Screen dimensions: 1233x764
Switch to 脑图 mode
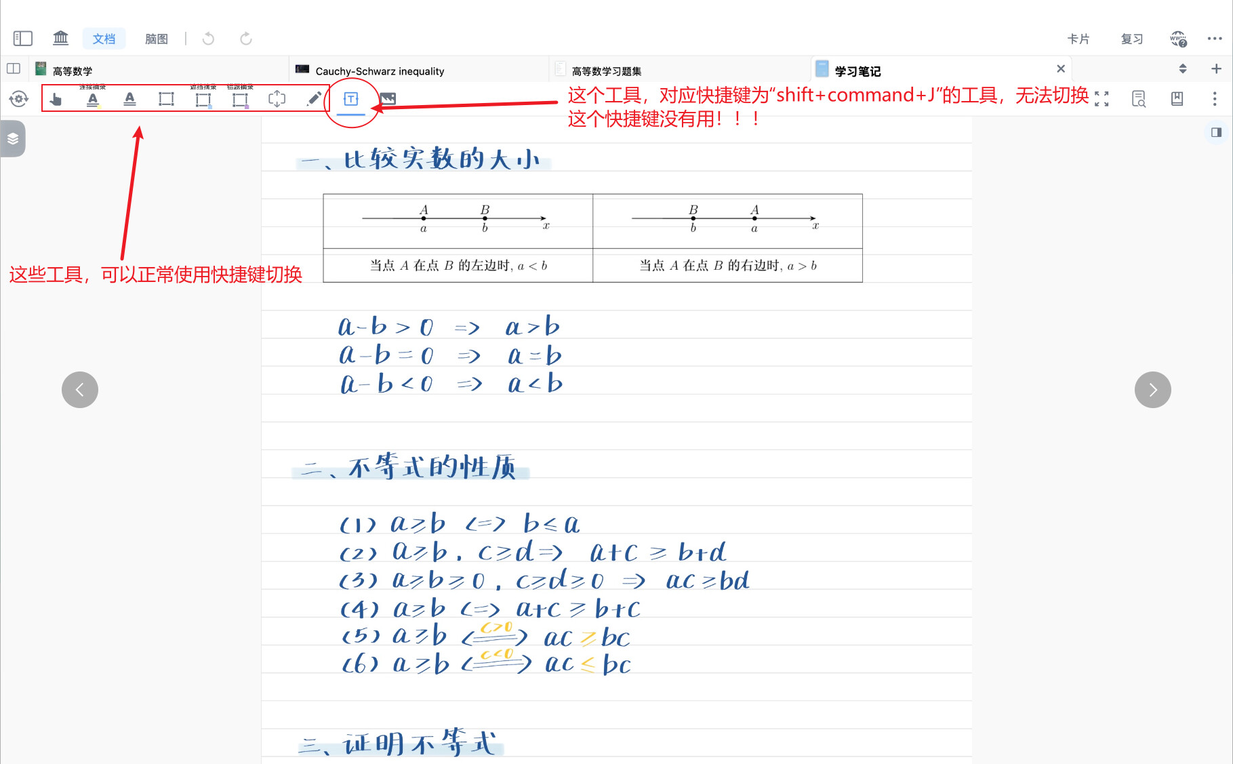157,39
